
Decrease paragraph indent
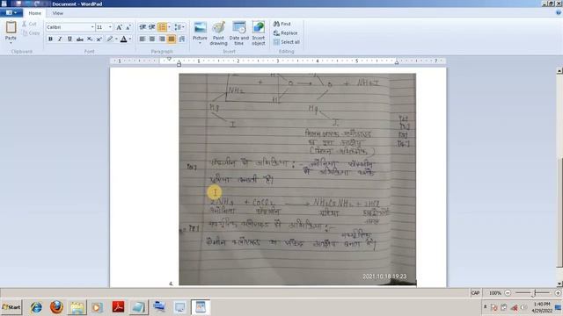coord(143,27)
